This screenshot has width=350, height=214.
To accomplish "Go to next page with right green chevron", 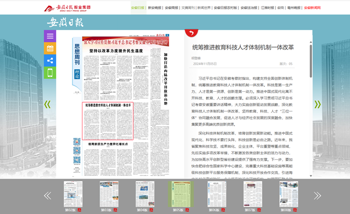I will pyautogui.click(x=317, y=104).
